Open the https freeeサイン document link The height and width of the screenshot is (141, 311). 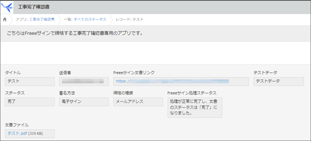[x=172, y=81]
